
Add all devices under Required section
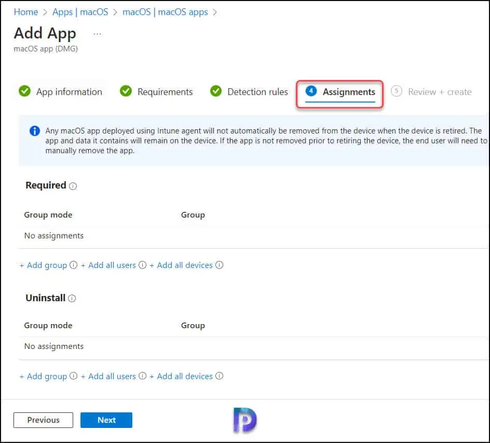181,265
